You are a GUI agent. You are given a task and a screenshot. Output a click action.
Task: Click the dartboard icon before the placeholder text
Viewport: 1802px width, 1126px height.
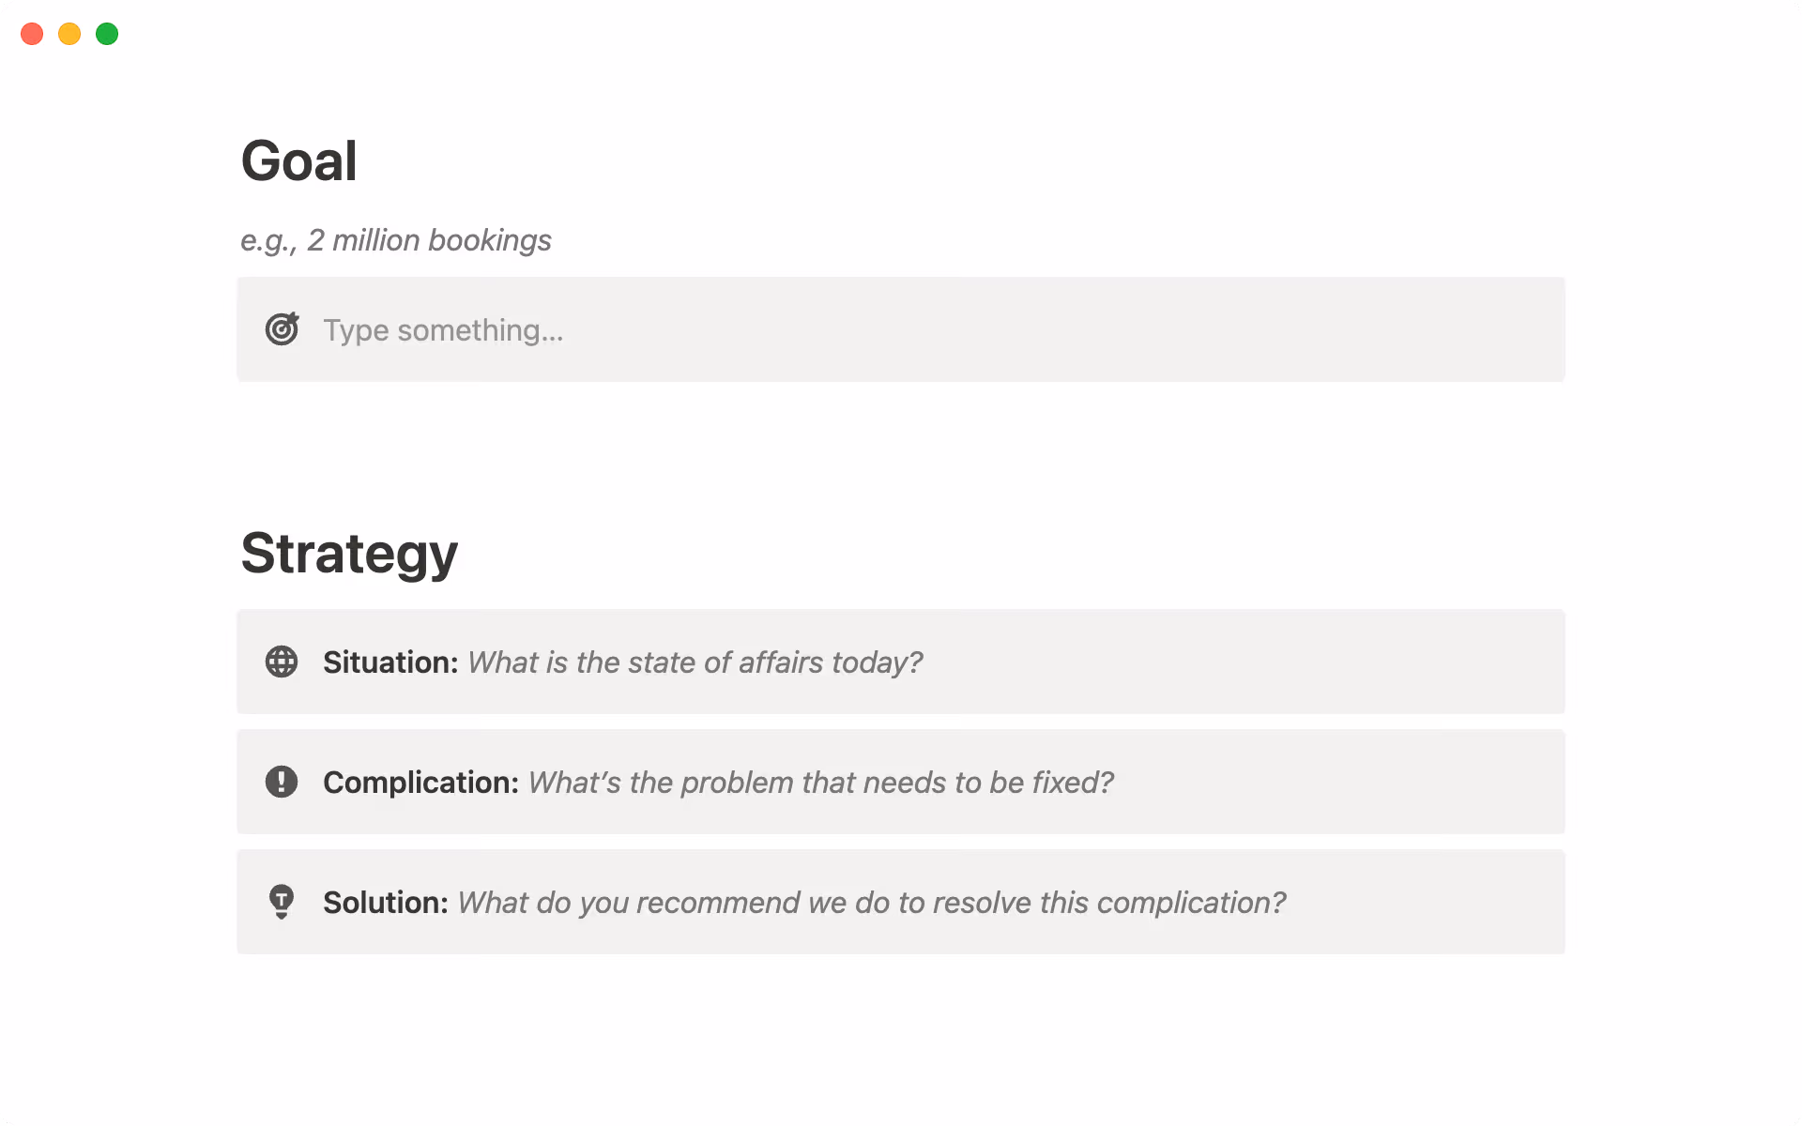click(x=282, y=329)
